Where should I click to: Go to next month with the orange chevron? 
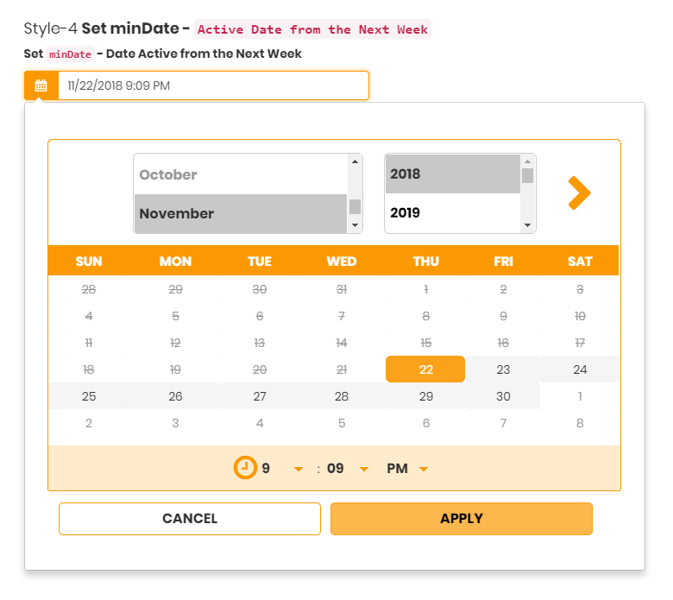[579, 193]
